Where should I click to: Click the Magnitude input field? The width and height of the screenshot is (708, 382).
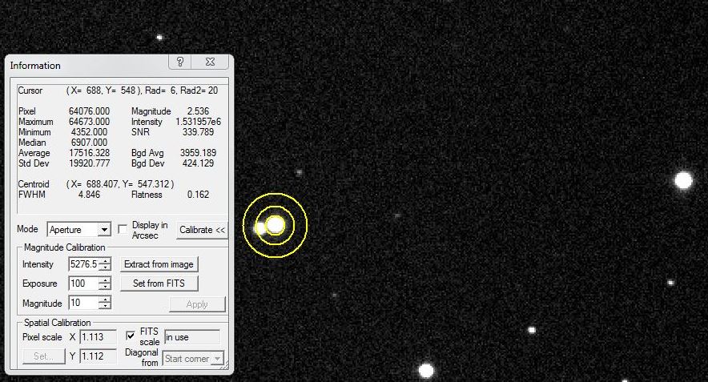(83, 304)
